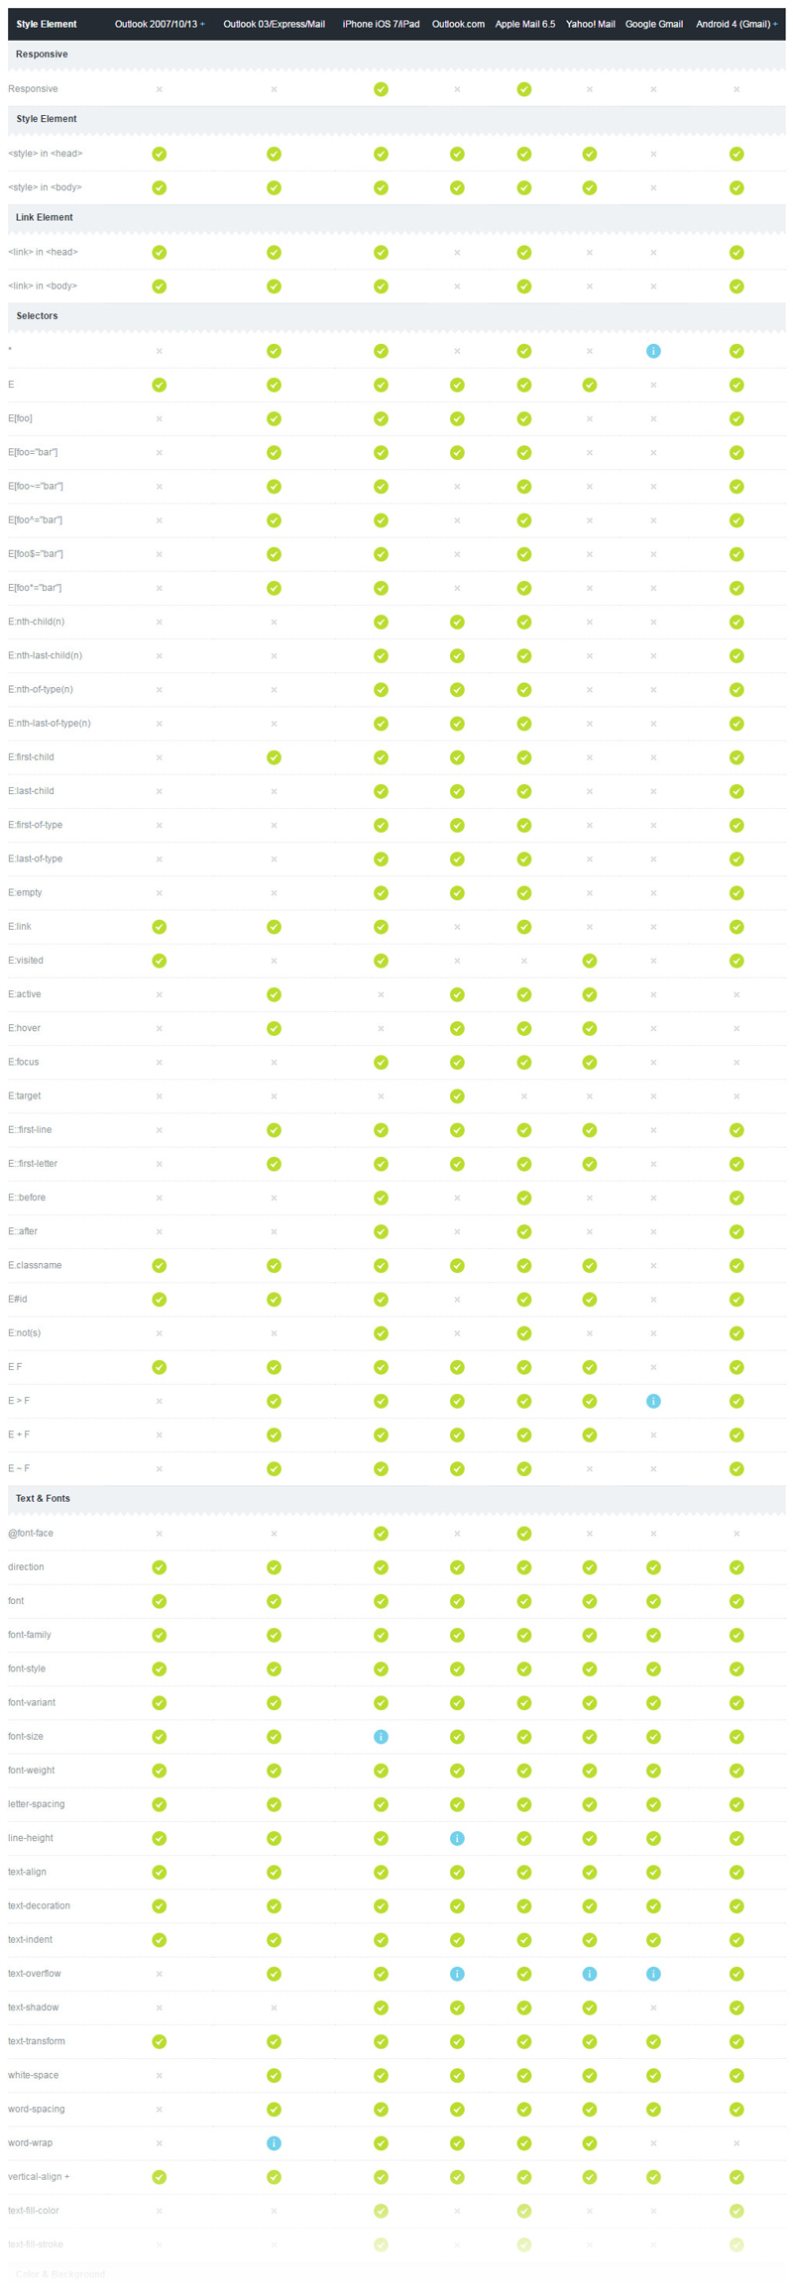Image resolution: width=793 pixels, height=2295 pixels.
Task: Click E:target checkmark under Outlook.com
Action: pos(457,1096)
